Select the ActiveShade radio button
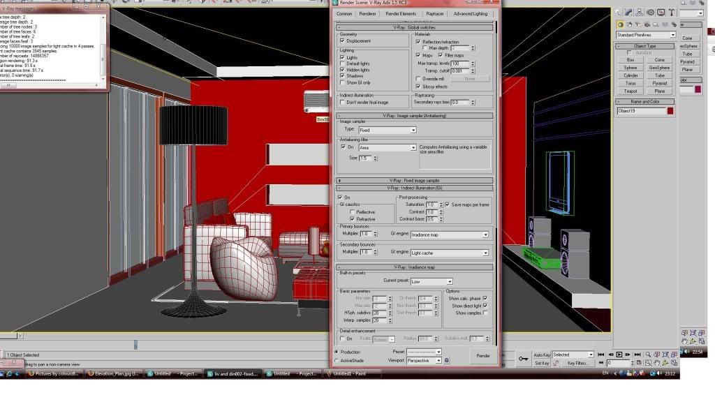Screen dimensions: 715x402 (336, 361)
